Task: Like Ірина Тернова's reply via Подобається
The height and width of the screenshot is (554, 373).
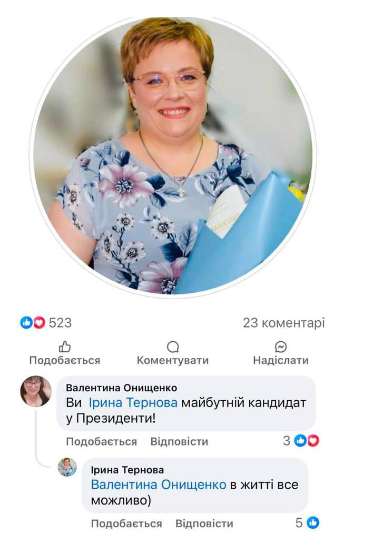Action: 126,523
